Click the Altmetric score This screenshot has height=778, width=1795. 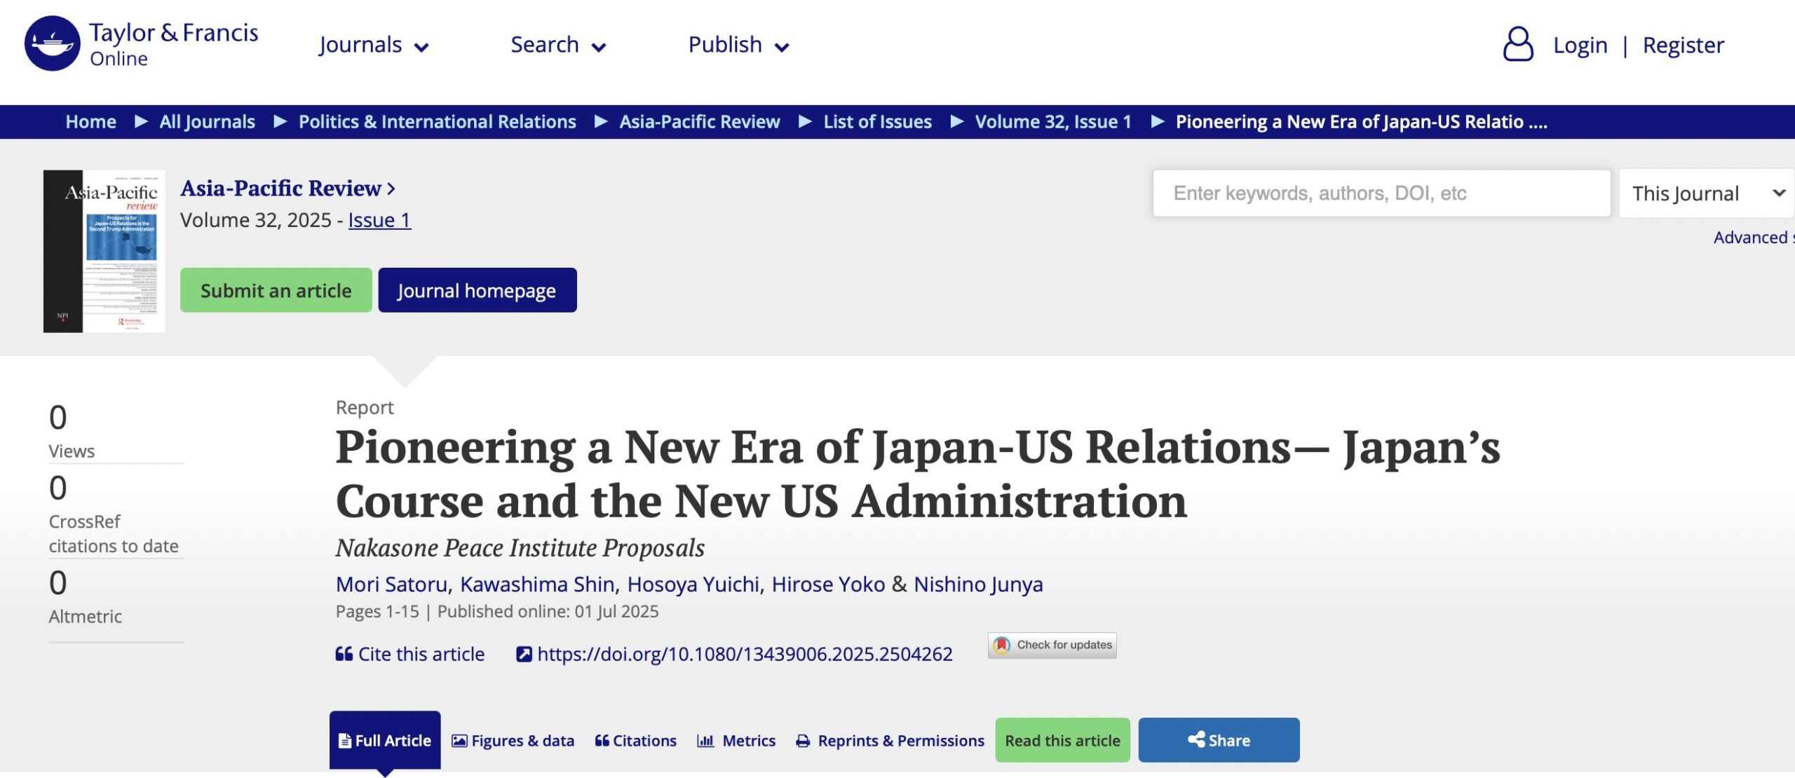pos(58,583)
